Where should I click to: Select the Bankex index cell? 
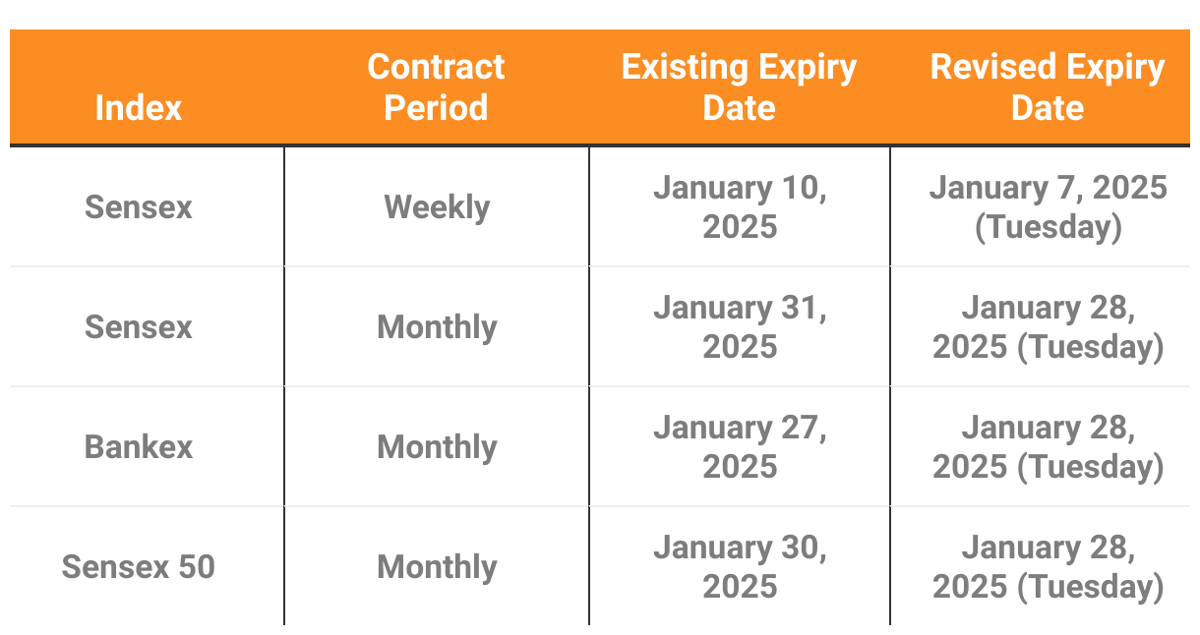(139, 447)
